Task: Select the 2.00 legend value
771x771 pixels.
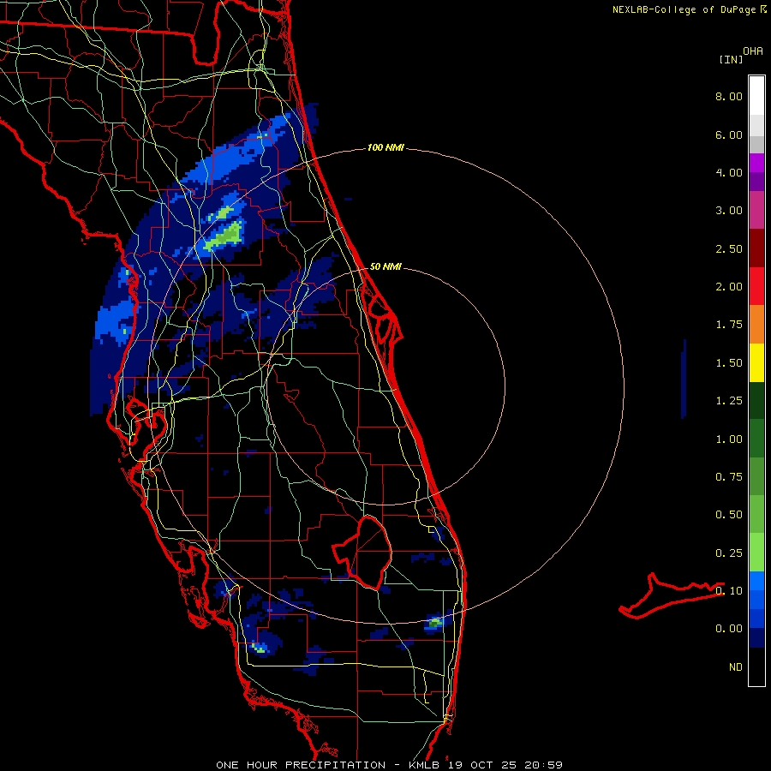Action: pyautogui.click(x=729, y=287)
